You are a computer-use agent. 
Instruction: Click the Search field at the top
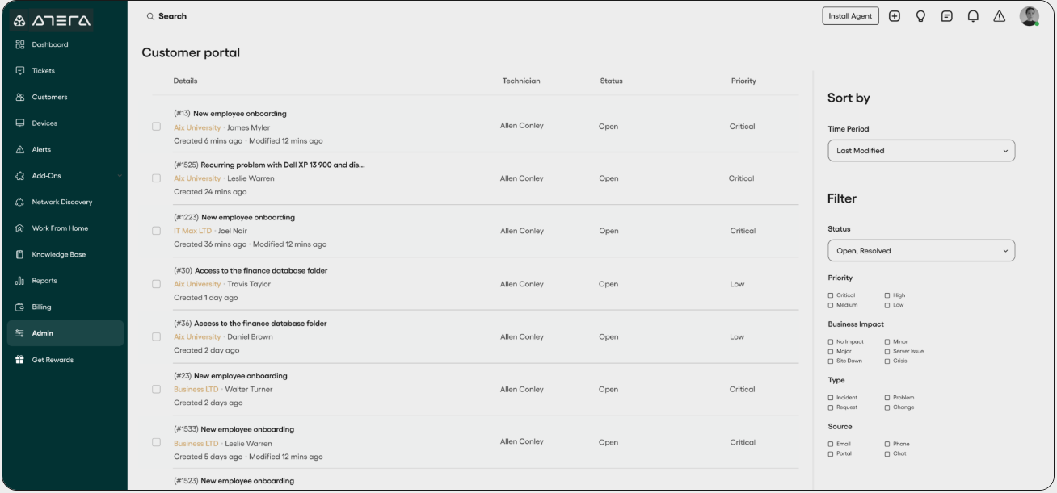(x=172, y=16)
